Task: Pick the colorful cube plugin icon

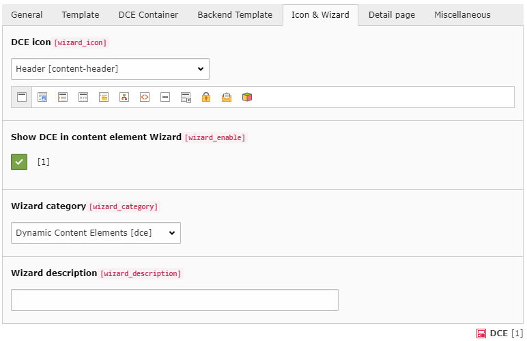Action: pos(247,97)
